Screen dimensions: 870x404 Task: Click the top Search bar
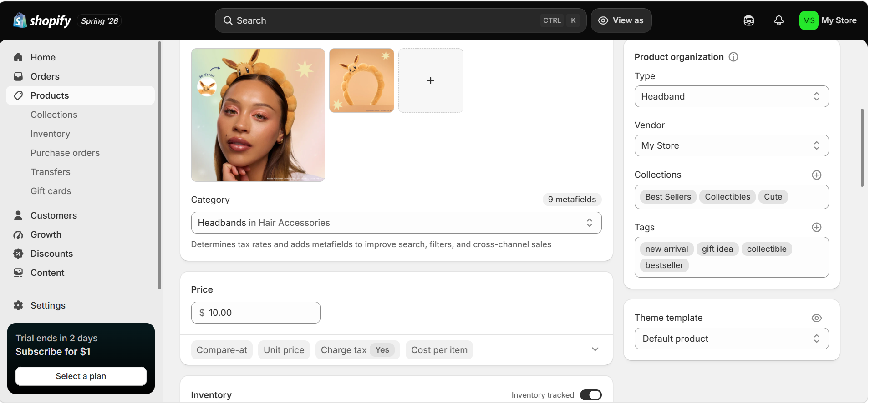coord(401,20)
